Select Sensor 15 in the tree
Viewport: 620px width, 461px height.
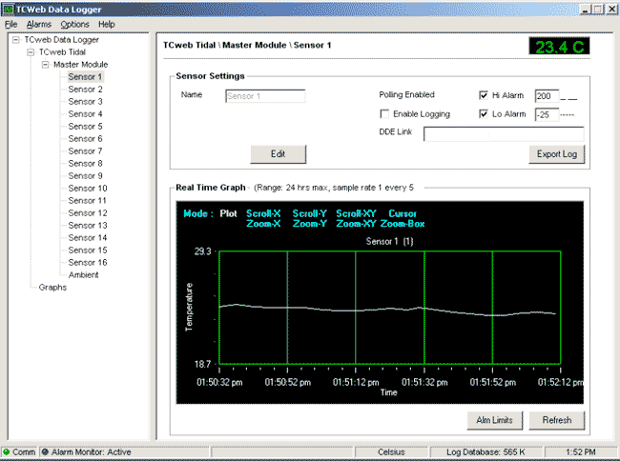88,251
